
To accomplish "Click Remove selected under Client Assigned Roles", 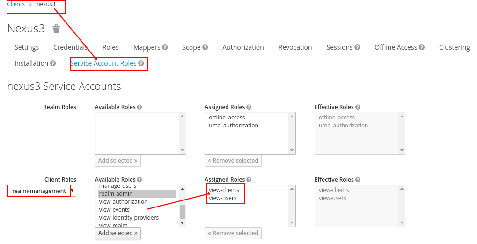I will tap(233, 233).
